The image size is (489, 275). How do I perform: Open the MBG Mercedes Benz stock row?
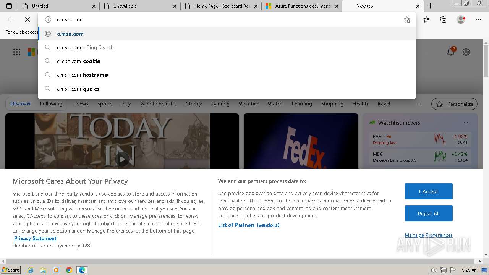[x=420, y=157]
